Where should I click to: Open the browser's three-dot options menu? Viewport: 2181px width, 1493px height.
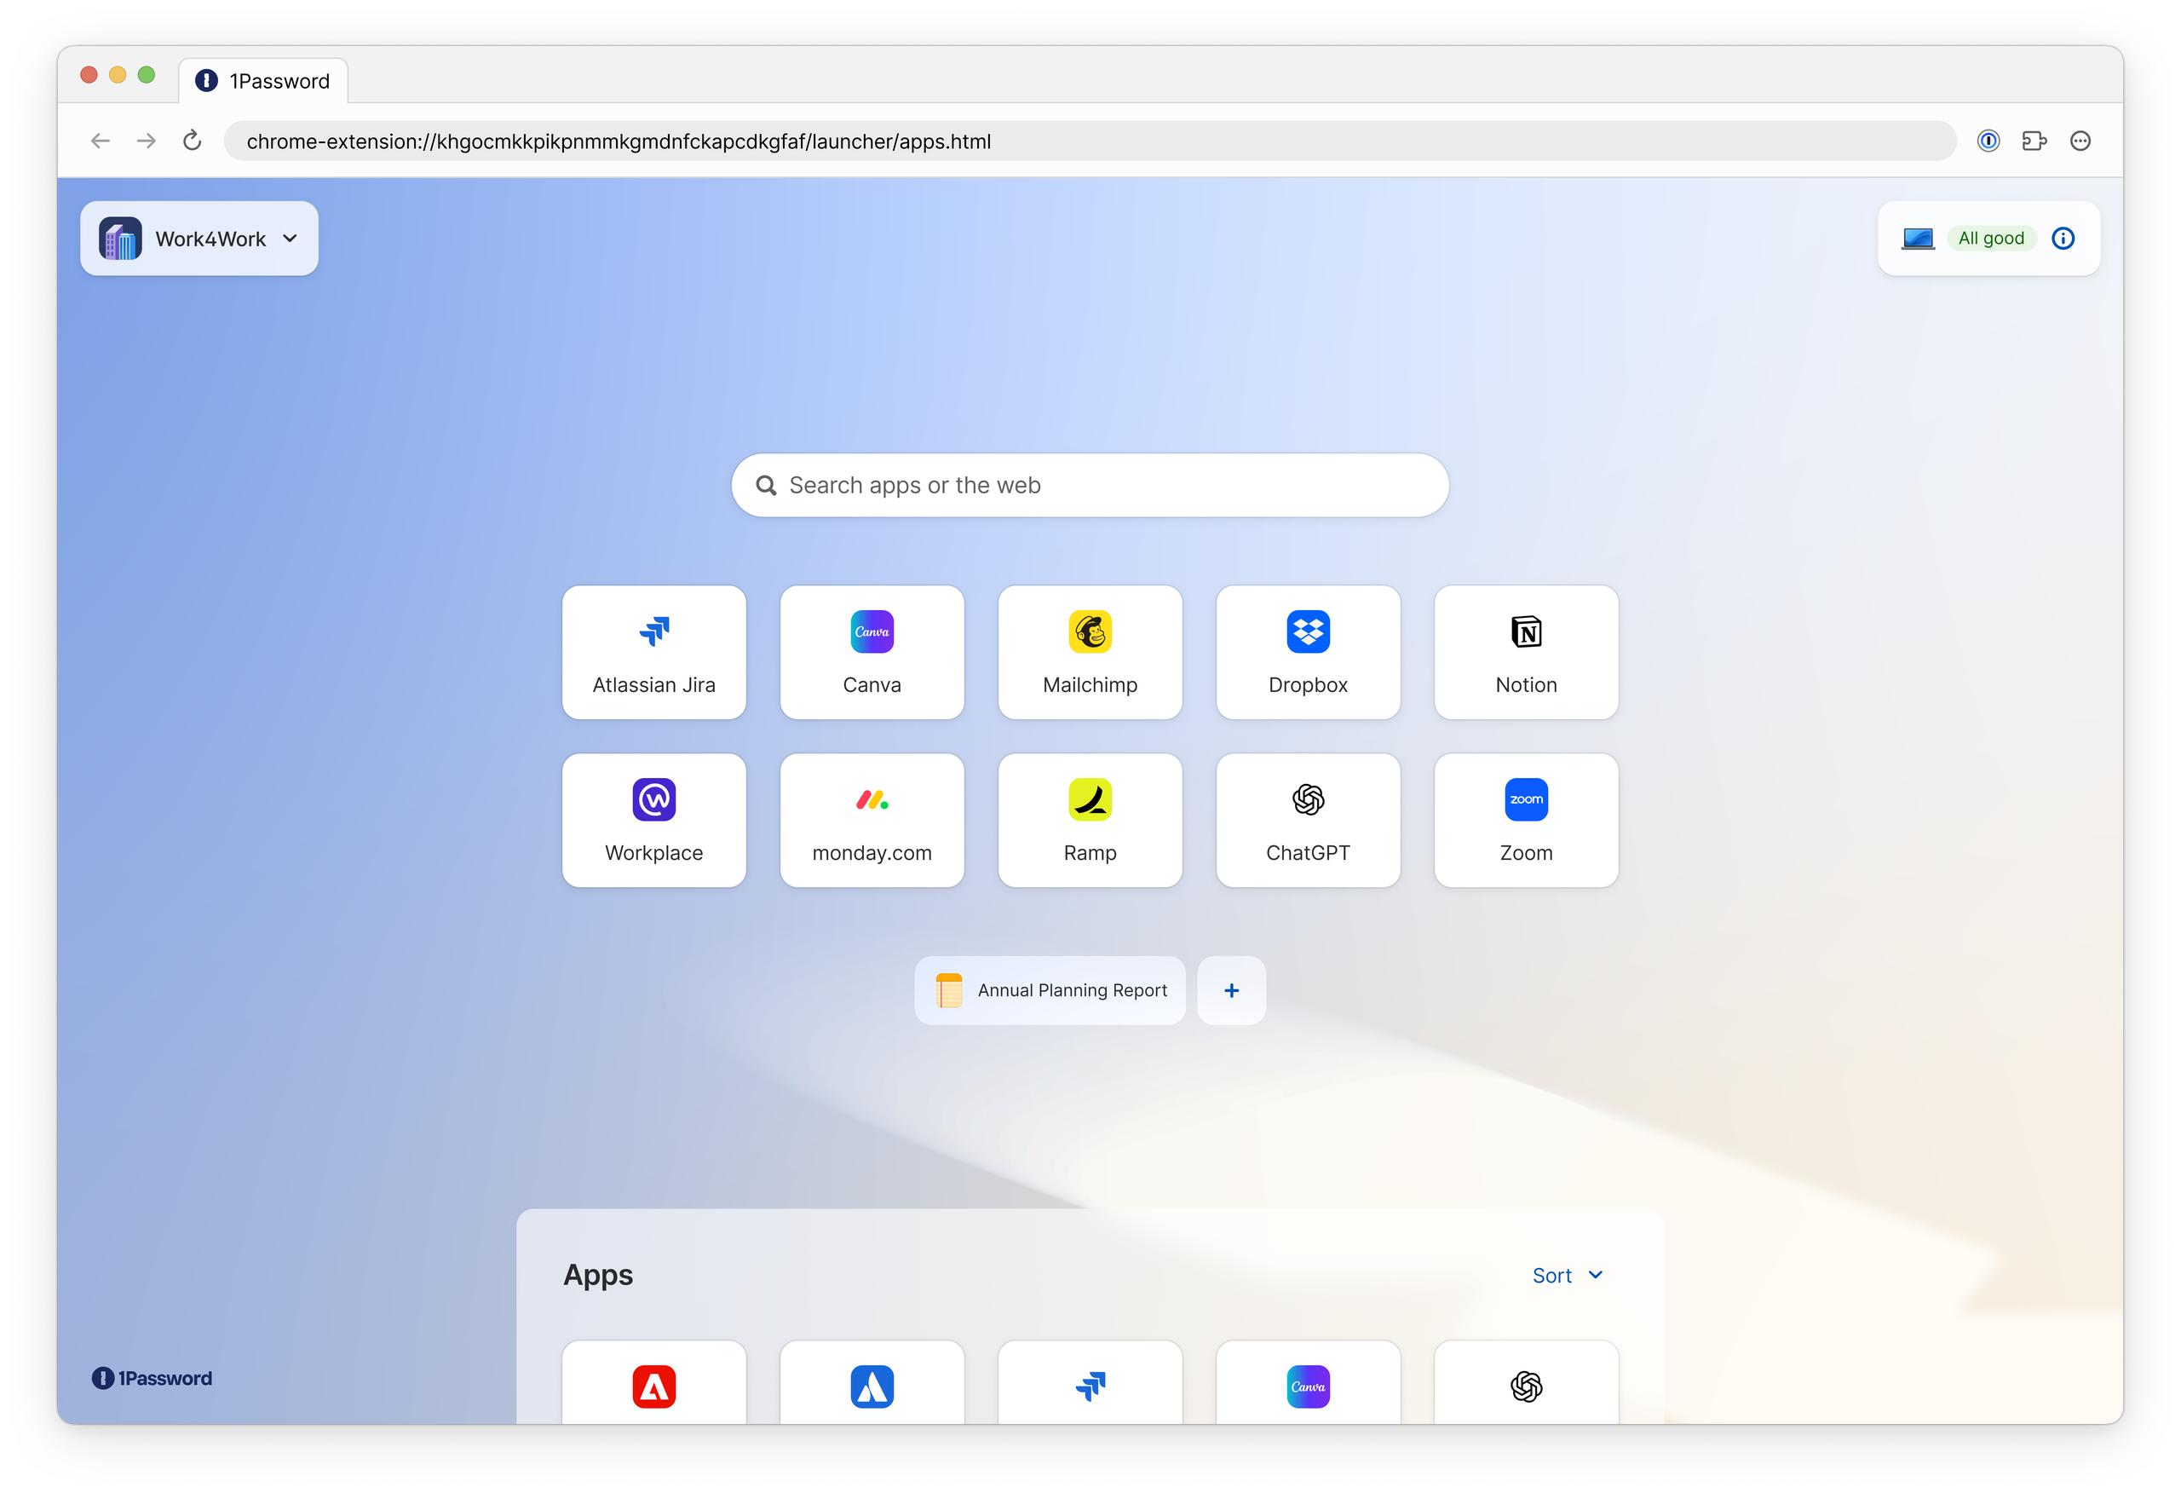2080,141
